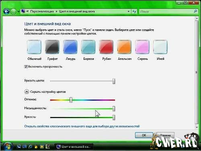This screenshot has width=201, height=151.
Task: Select the 'Лазурь' blue color swatch
Action: pos(70,47)
